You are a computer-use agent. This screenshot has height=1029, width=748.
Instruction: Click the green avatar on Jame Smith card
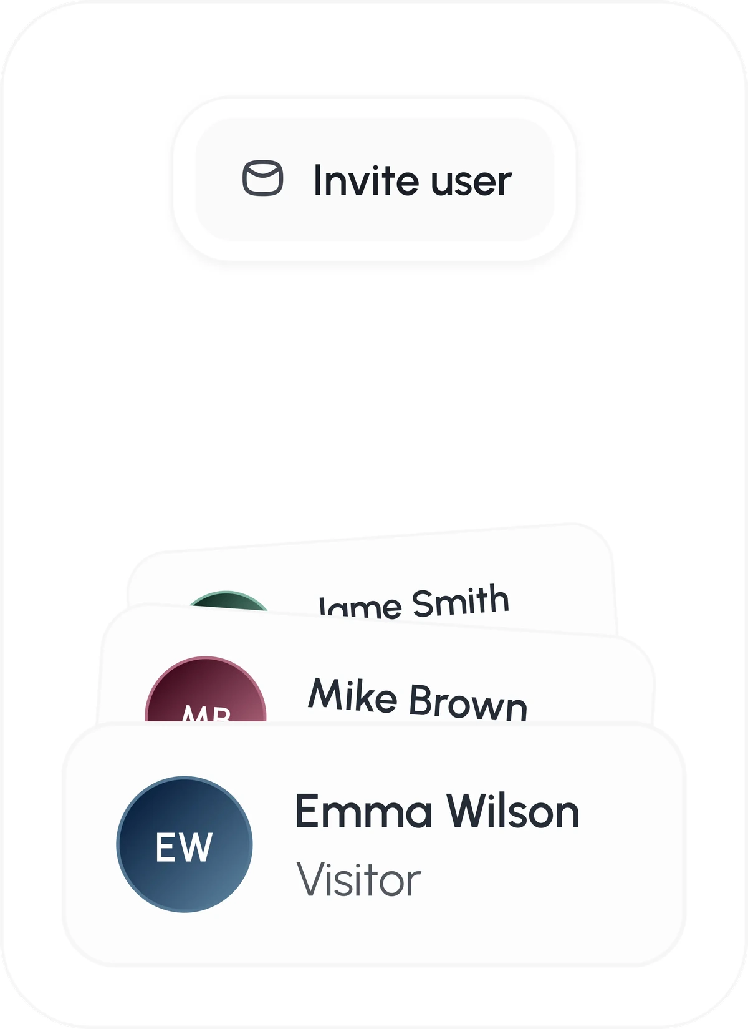pyautogui.click(x=228, y=600)
